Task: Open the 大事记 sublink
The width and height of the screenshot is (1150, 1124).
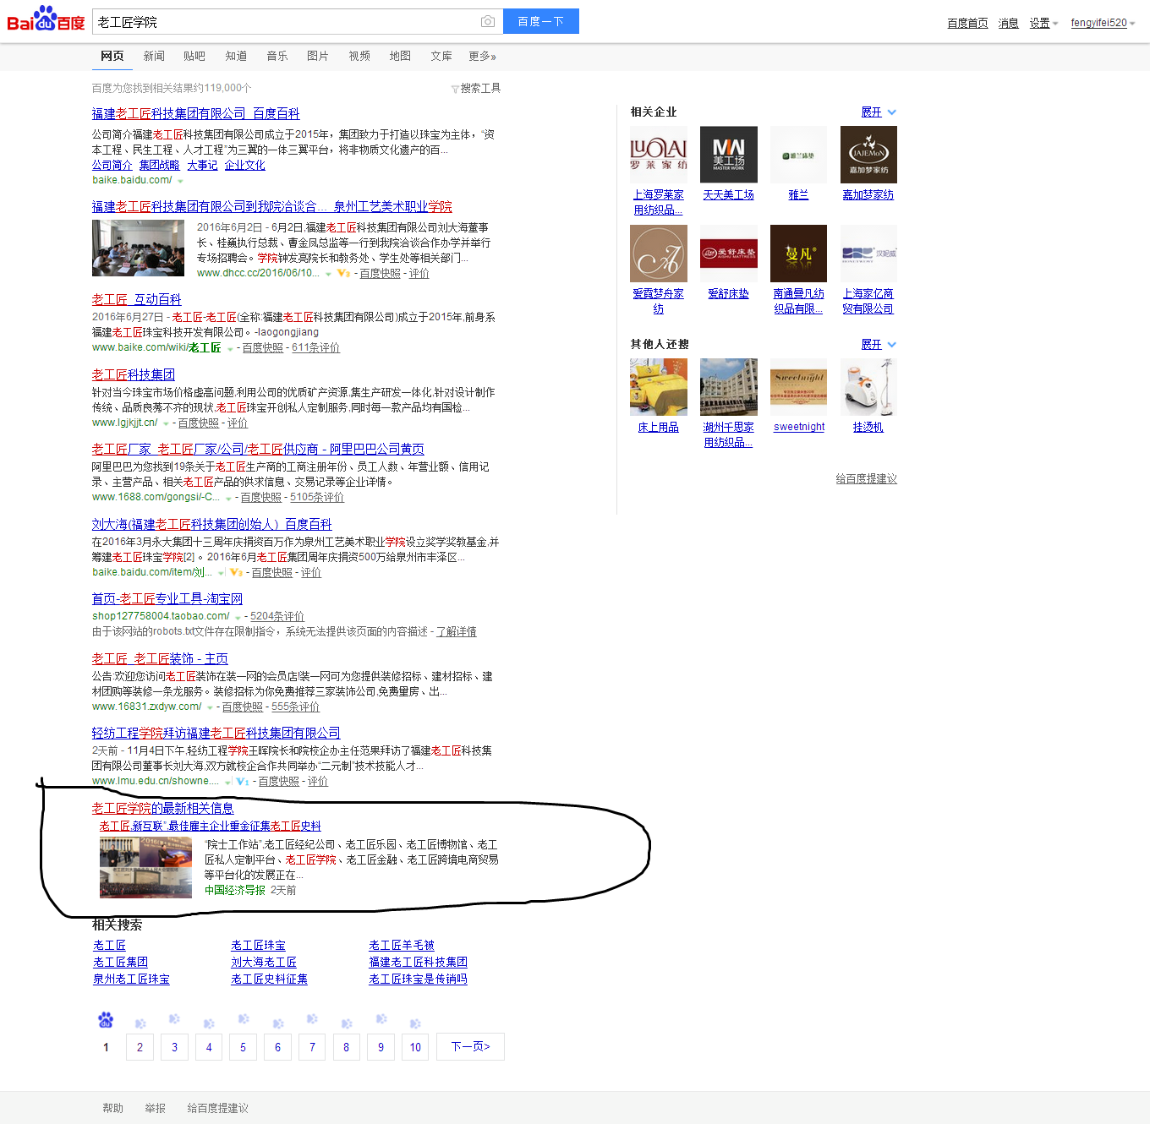Action: click(x=202, y=165)
